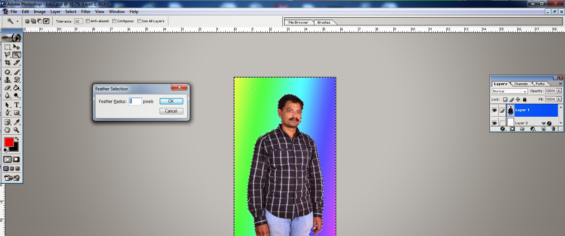Screen dimensions: 565x236
Task: Open the adjustment layer menu
Action: click(533, 129)
